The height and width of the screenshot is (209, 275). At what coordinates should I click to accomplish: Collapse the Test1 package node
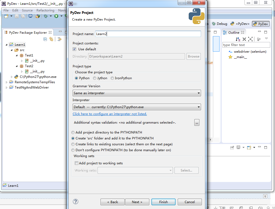click(x=17, y=55)
